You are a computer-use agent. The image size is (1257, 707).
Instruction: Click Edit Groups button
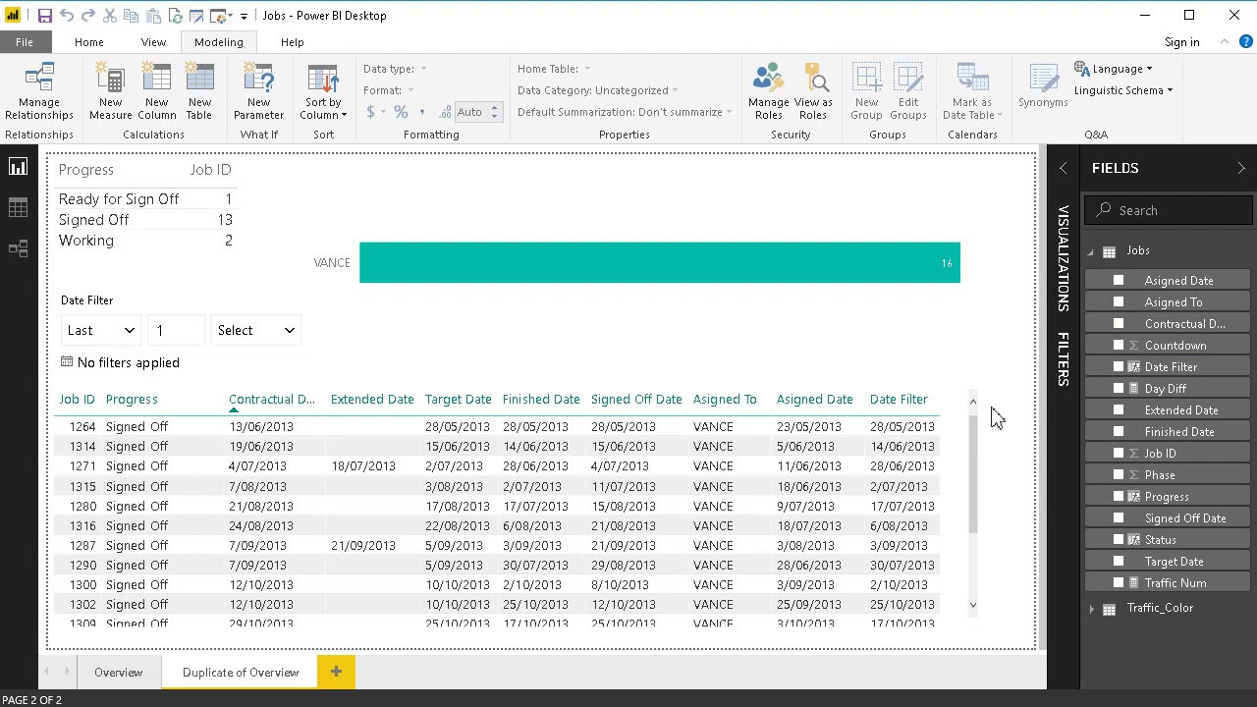point(908,91)
